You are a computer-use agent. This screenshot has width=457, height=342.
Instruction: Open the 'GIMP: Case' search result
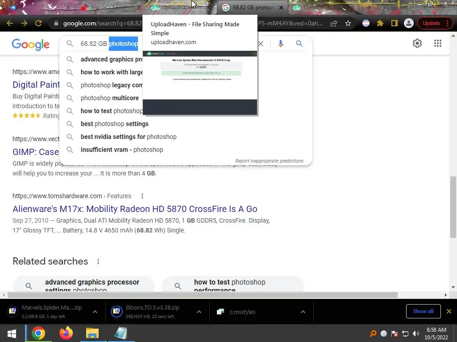point(36,152)
